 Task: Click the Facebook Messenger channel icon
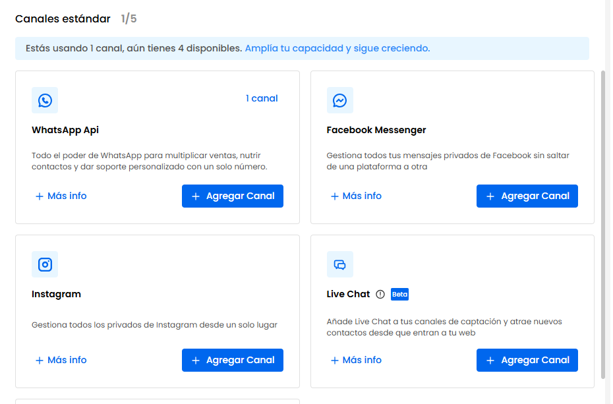[340, 100]
